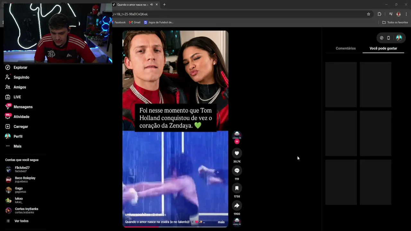Open the Seguindo sidebar icon
This screenshot has height=231, width=411.
8,77
